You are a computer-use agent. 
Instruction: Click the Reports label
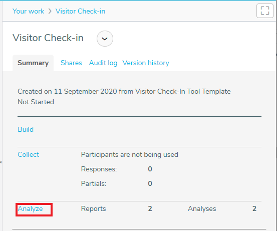[x=94, y=209]
